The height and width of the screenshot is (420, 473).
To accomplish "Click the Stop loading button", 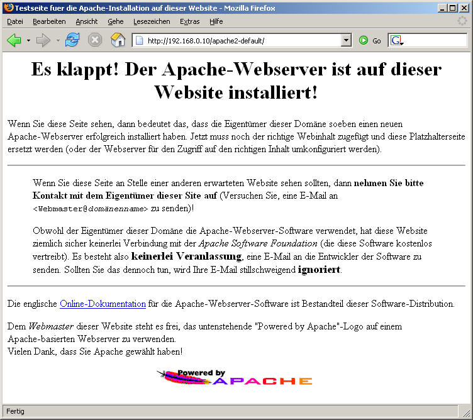I will 95,40.
